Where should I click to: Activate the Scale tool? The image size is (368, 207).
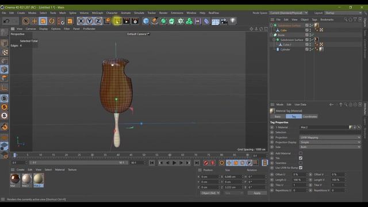pyautogui.click(x=43, y=21)
